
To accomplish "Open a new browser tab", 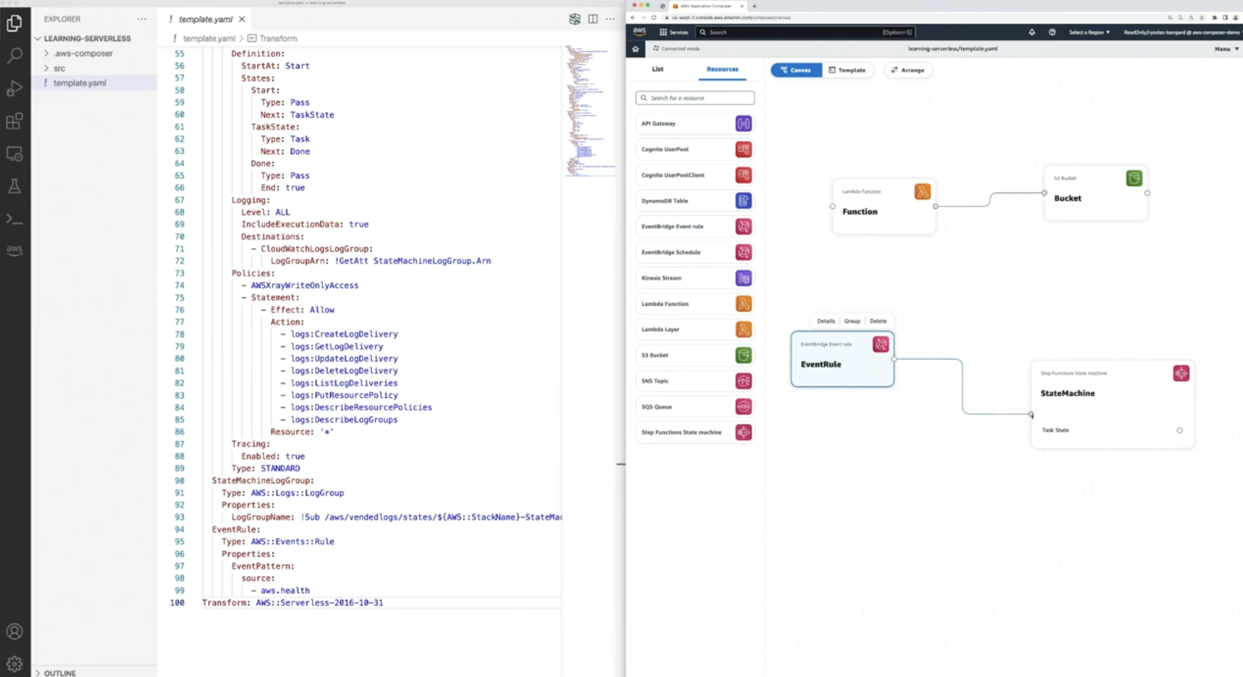I will 754,6.
